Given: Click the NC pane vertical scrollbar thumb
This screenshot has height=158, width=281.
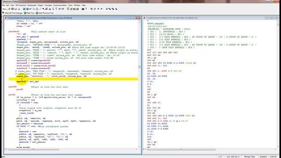Looking at the screenshot, I should [x=278, y=24].
